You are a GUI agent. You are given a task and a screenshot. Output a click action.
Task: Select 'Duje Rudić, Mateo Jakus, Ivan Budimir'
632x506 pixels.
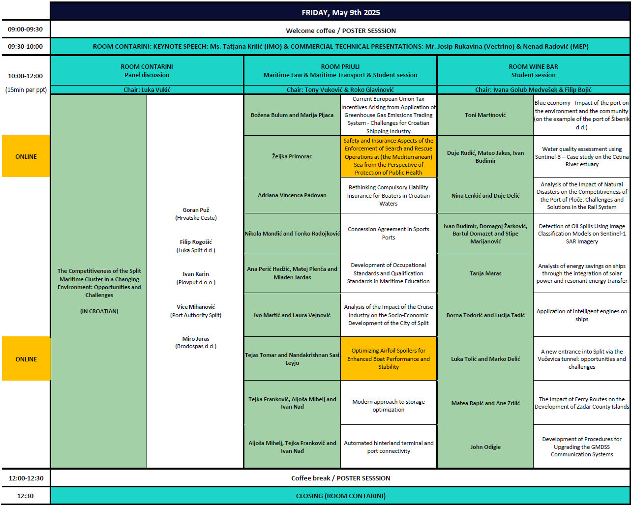tap(485, 156)
